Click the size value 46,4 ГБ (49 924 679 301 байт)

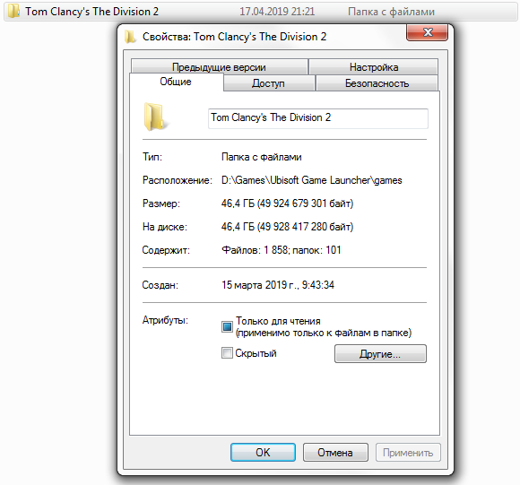point(287,204)
